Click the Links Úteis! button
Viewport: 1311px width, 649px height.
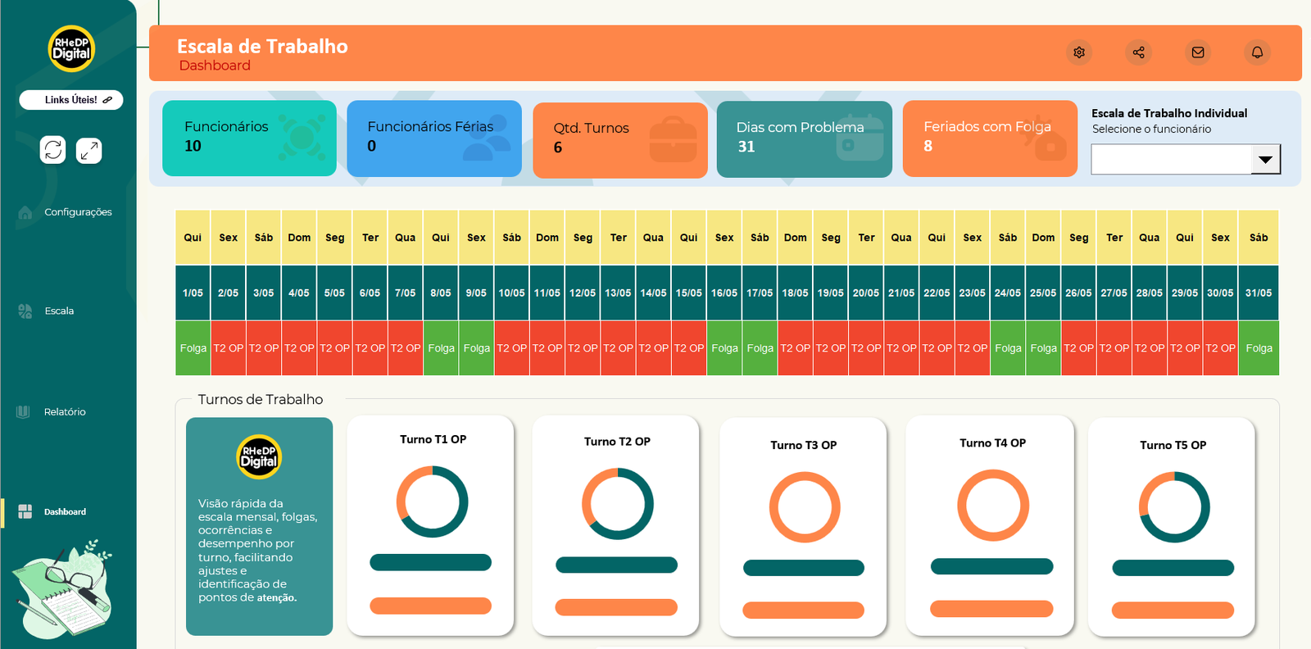(x=71, y=100)
